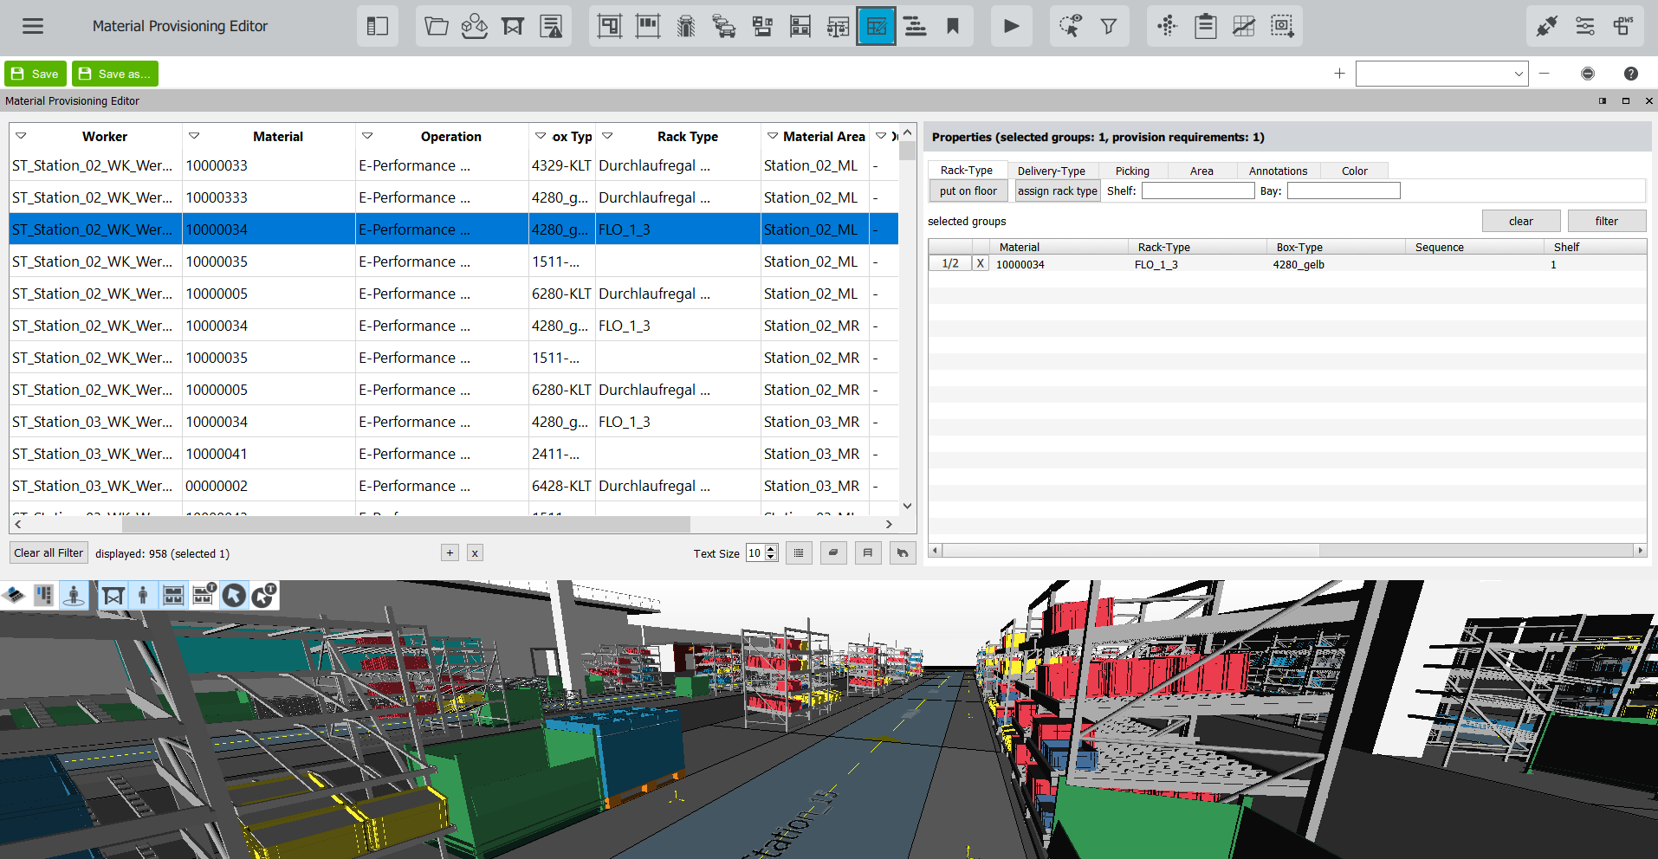Open Operation column filter dropdown
Screen dimensions: 1658x859
pyautogui.click(x=367, y=136)
